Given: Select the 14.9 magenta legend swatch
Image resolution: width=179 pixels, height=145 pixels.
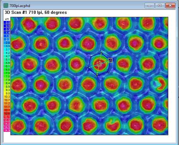Looking at the screenshot, I should pos(7,130).
